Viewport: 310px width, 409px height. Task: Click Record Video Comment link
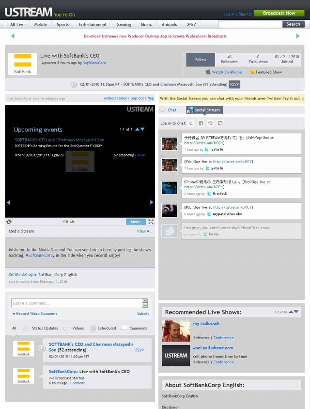36,313
